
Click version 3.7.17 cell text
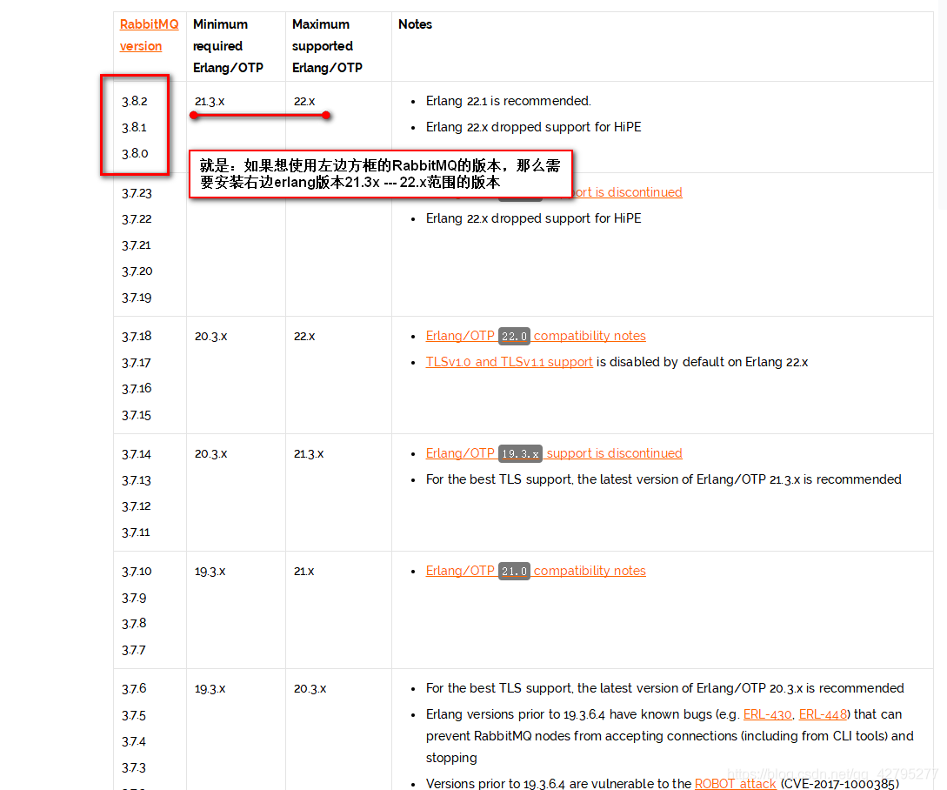136,363
